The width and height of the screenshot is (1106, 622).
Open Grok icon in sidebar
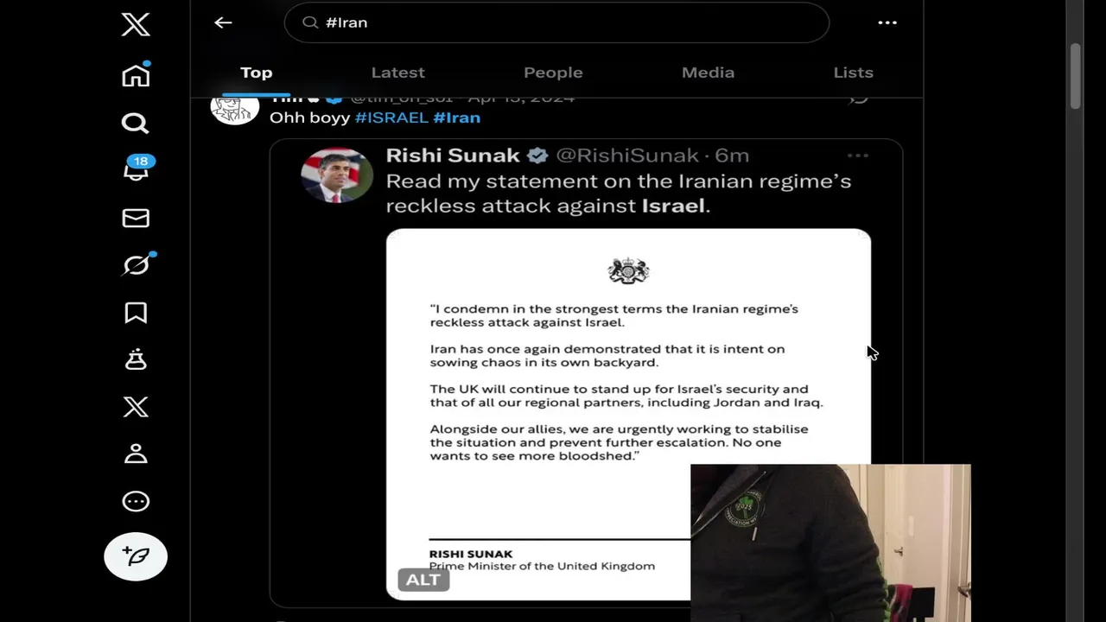pyautogui.click(x=137, y=264)
